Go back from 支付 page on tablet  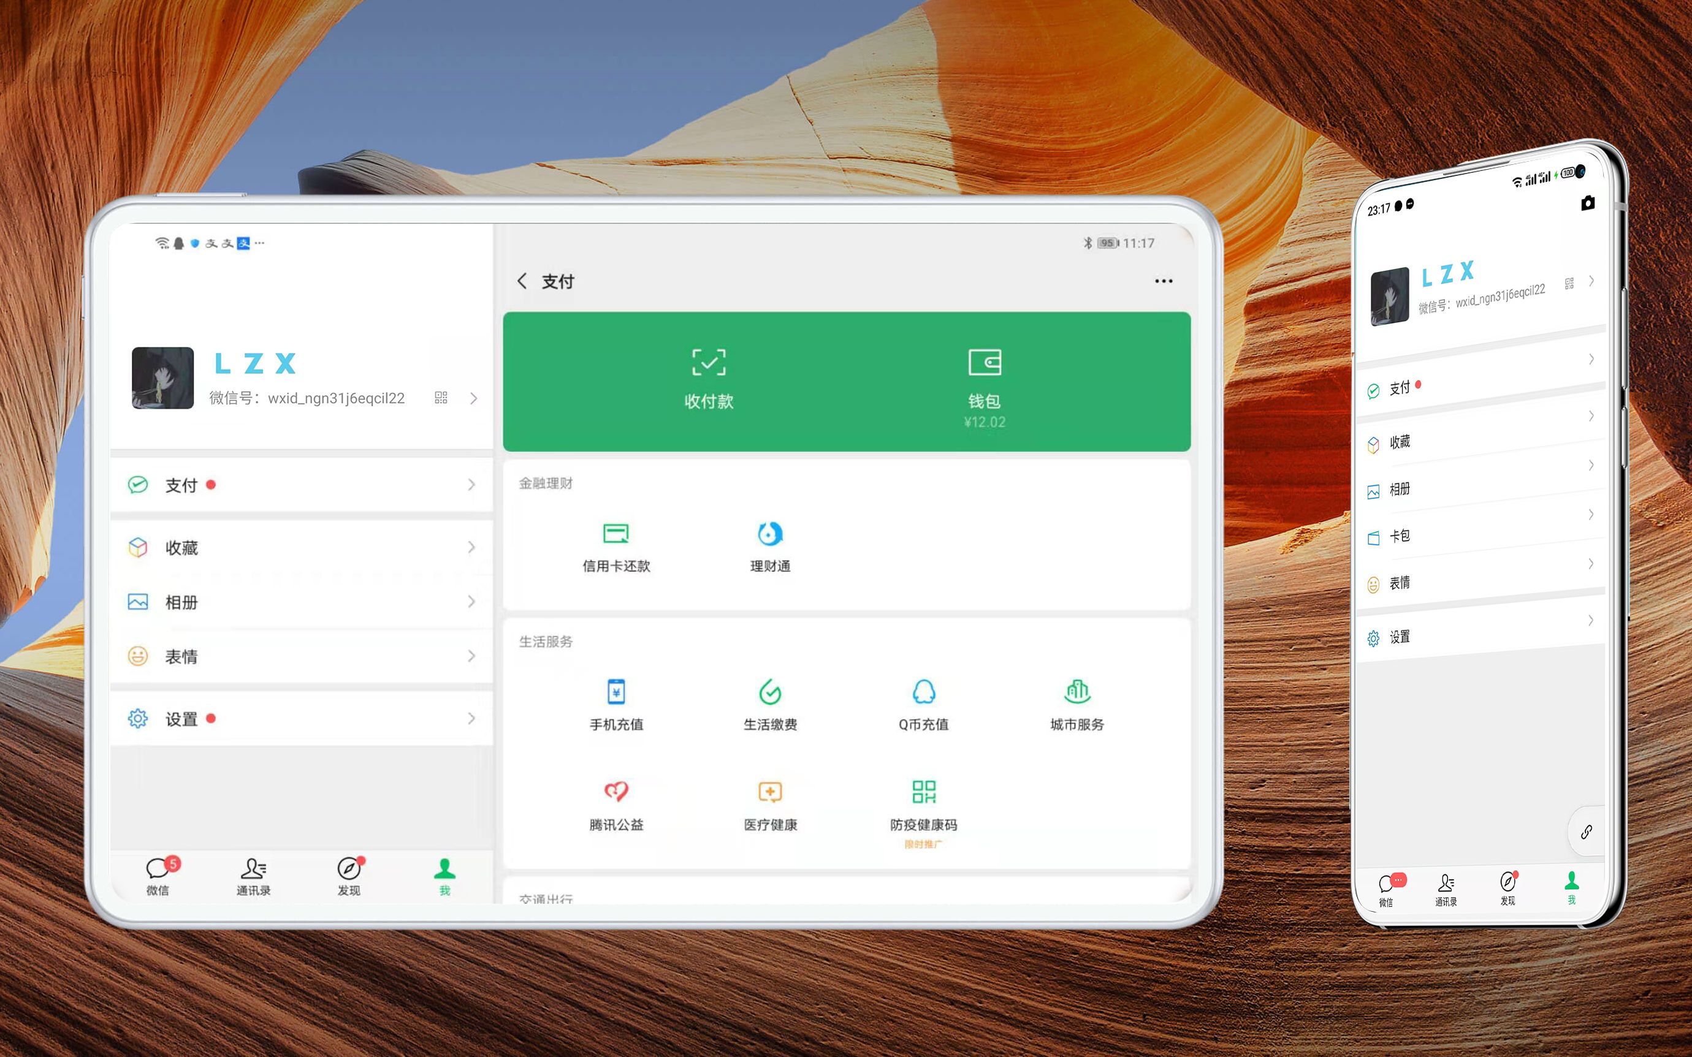pos(522,281)
